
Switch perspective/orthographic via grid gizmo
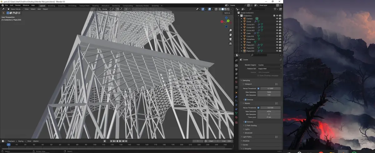(231, 44)
